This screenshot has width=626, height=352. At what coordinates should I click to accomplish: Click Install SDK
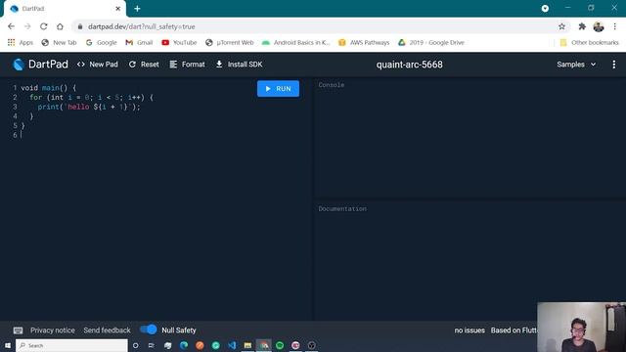tap(239, 65)
